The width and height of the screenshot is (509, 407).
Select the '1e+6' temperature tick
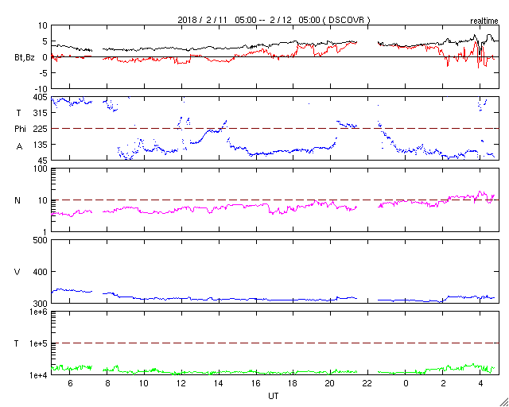(38, 312)
